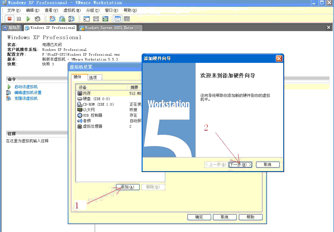Click the 克隆该虚拟机 command link
The height and width of the screenshot is (232, 334).
pyautogui.click(x=26, y=99)
